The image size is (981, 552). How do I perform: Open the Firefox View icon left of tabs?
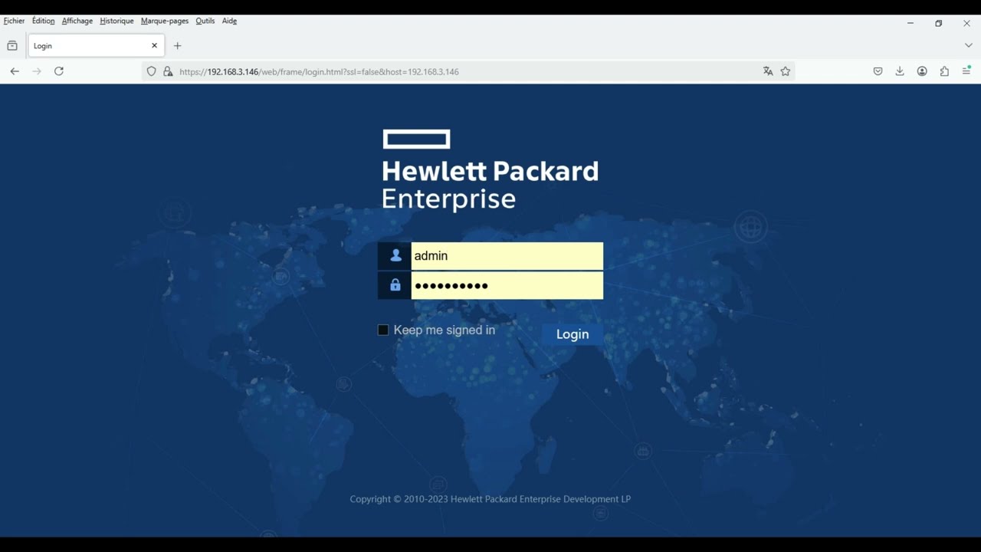tap(12, 46)
